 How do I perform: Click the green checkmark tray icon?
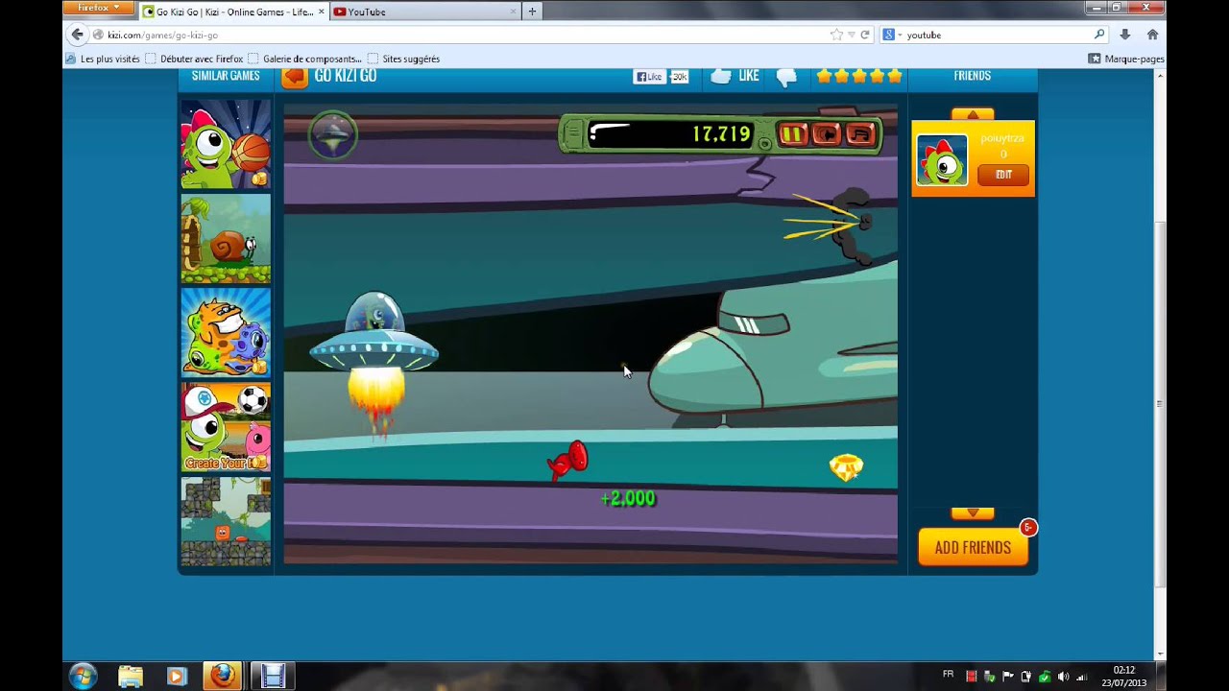click(1045, 677)
